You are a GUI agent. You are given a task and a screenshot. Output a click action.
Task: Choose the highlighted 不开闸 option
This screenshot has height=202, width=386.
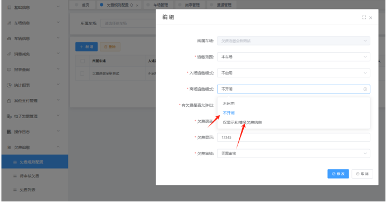[293, 113]
